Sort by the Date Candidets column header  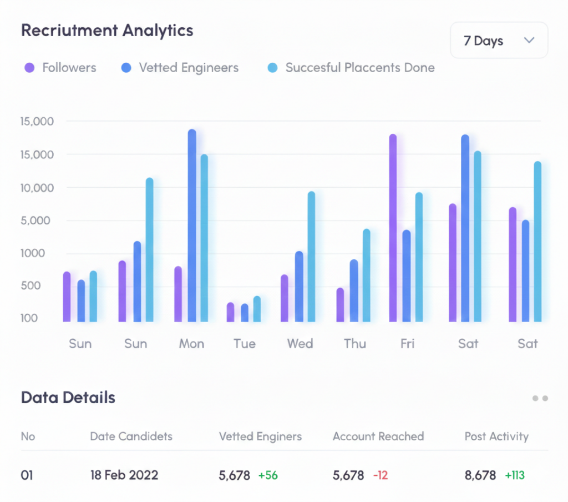coord(131,436)
